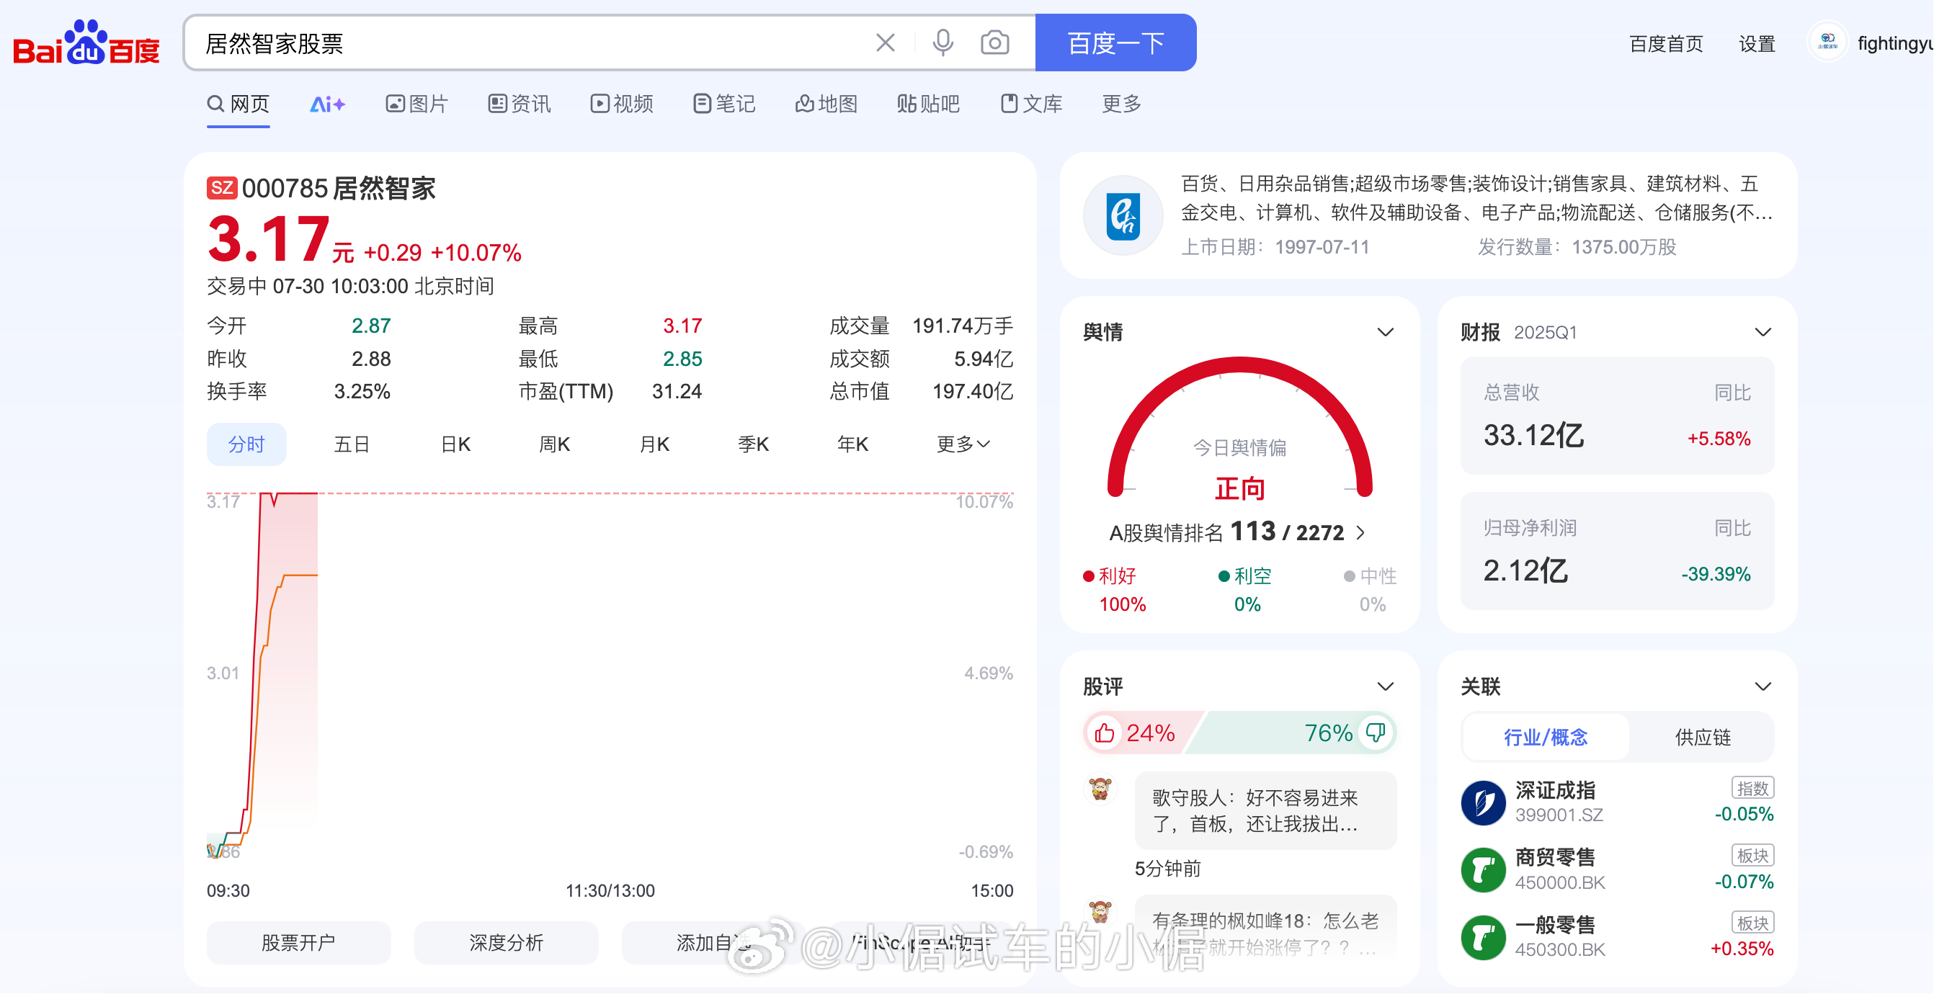Click stock title 000785 居然智家

[x=339, y=188]
